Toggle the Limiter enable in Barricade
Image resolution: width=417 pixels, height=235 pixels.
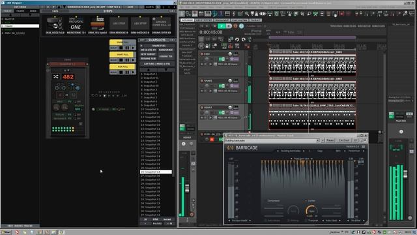coord(306,200)
